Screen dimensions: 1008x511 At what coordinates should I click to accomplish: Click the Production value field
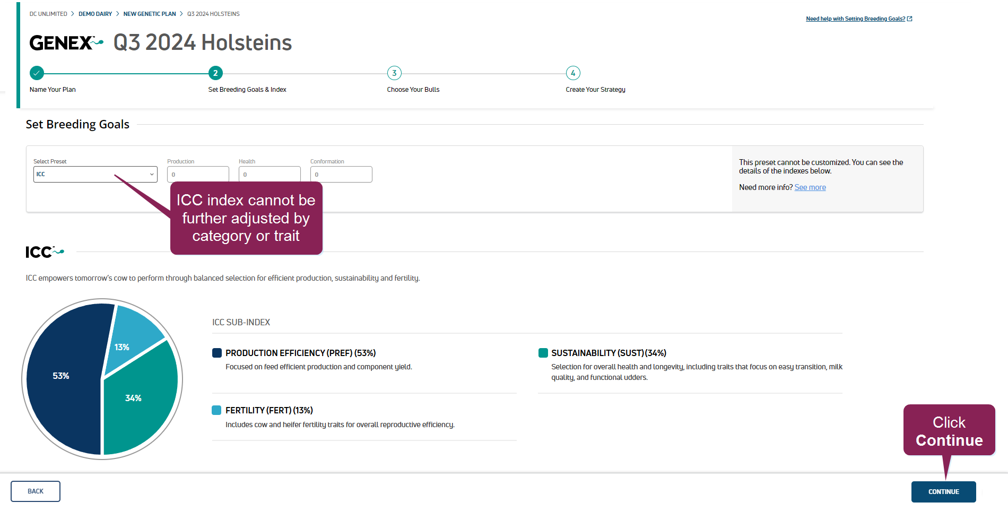click(x=198, y=174)
